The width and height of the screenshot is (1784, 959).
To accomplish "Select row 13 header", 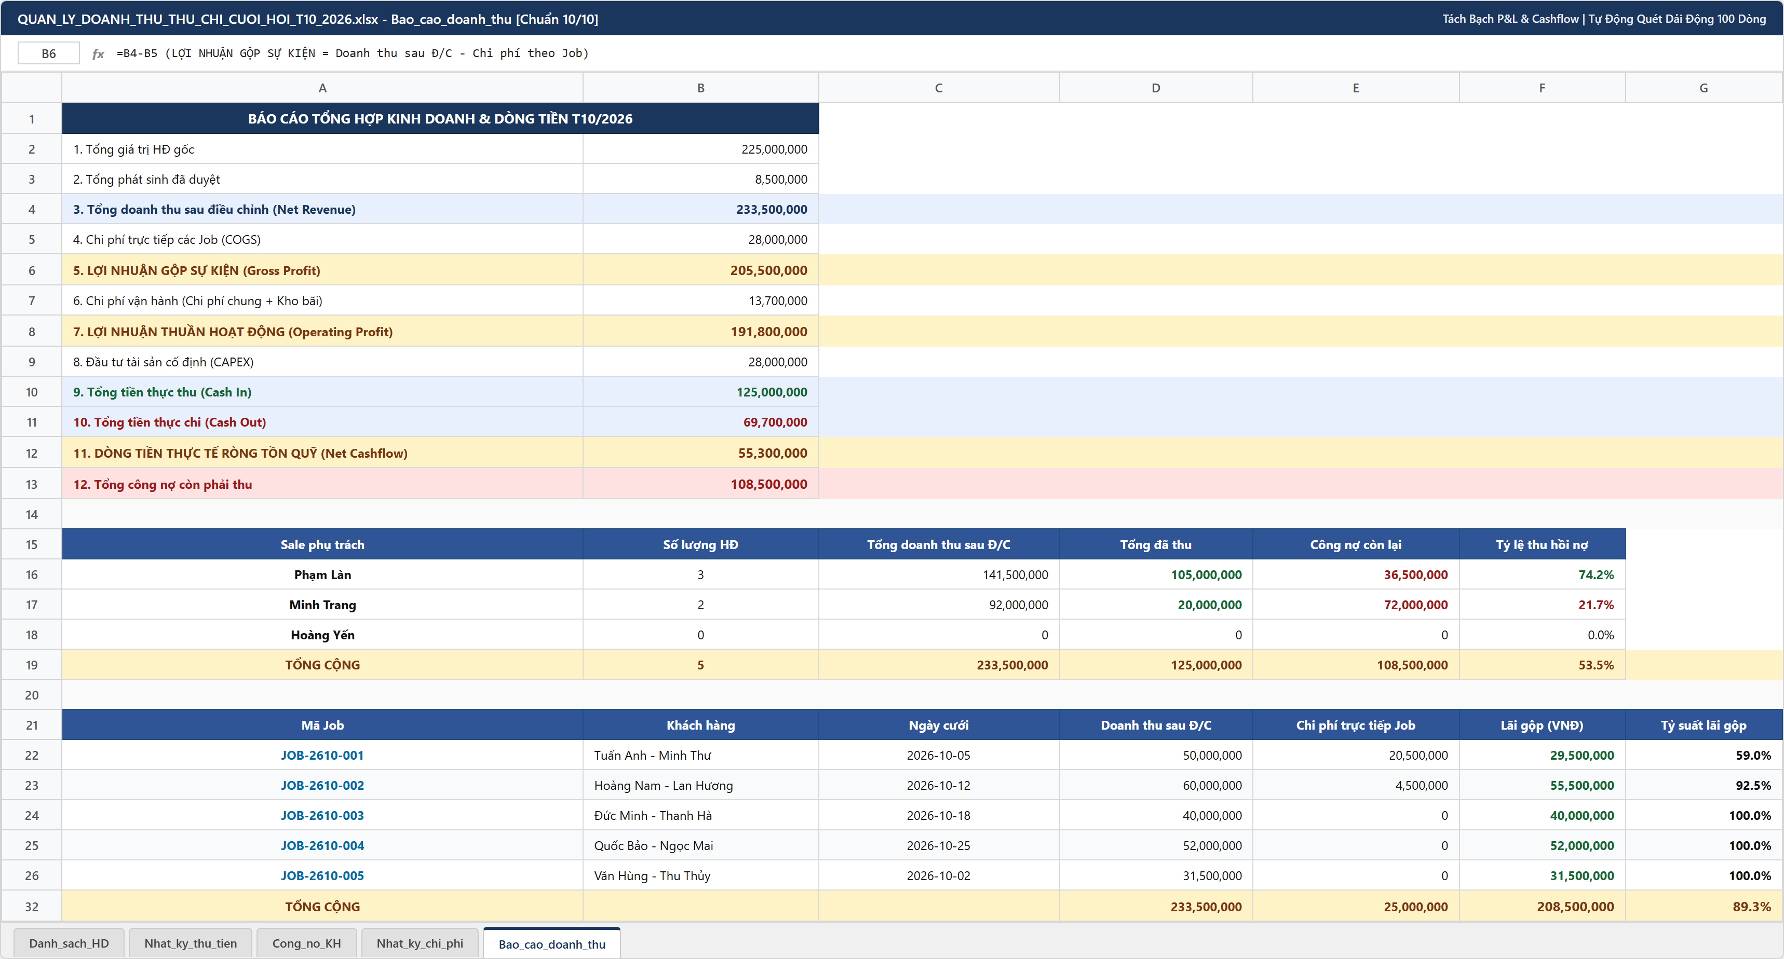I will pyautogui.click(x=32, y=484).
